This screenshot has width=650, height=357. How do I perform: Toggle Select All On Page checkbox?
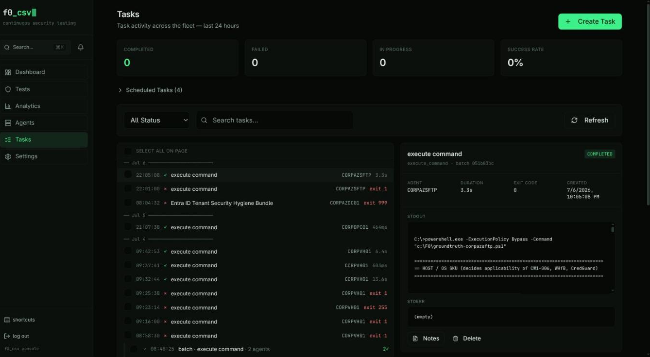(x=128, y=151)
